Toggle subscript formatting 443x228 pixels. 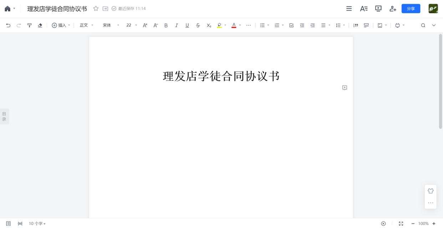click(209, 25)
